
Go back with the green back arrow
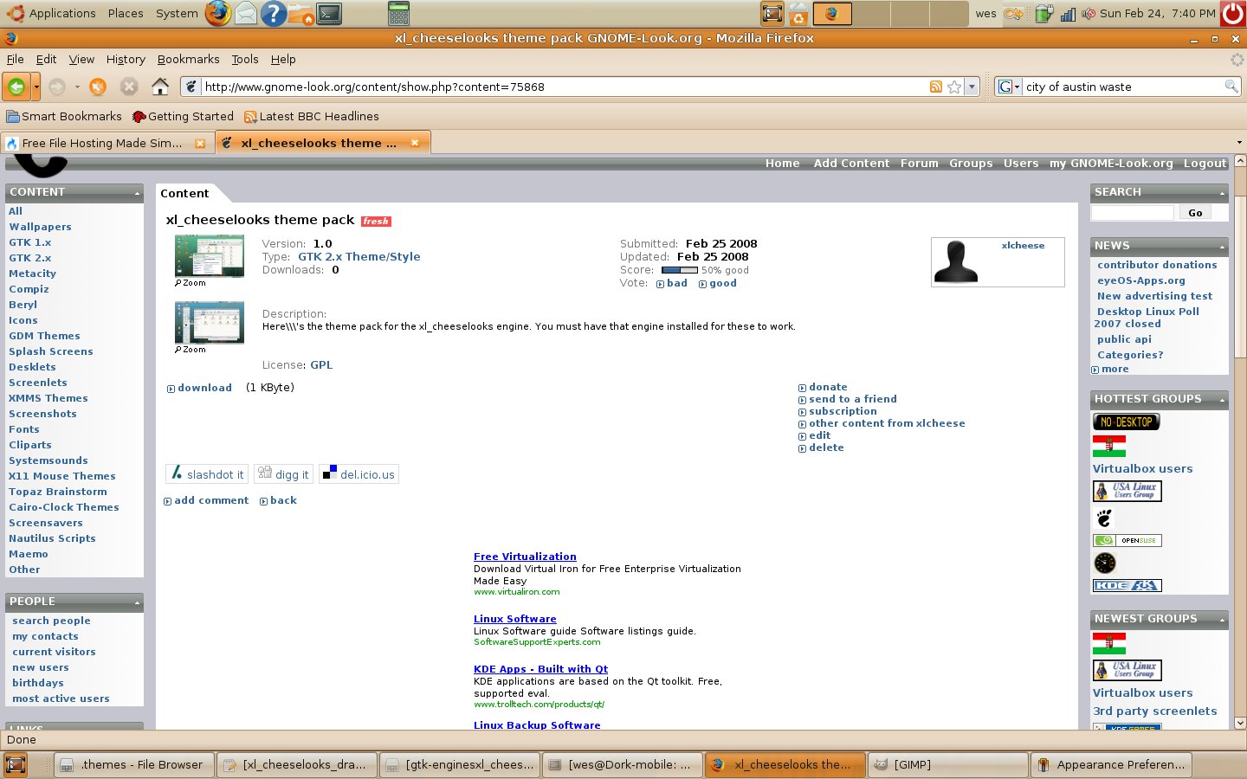point(16,87)
